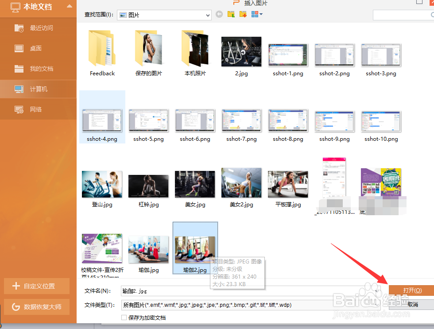
Task: Click the 文件名 input field
Action: tap(251, 291)
